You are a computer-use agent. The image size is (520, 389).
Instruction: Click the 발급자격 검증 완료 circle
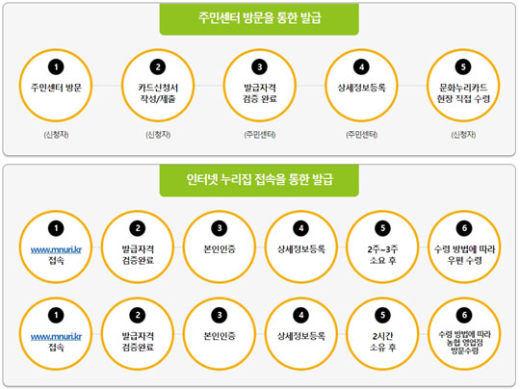pos(260,86)
